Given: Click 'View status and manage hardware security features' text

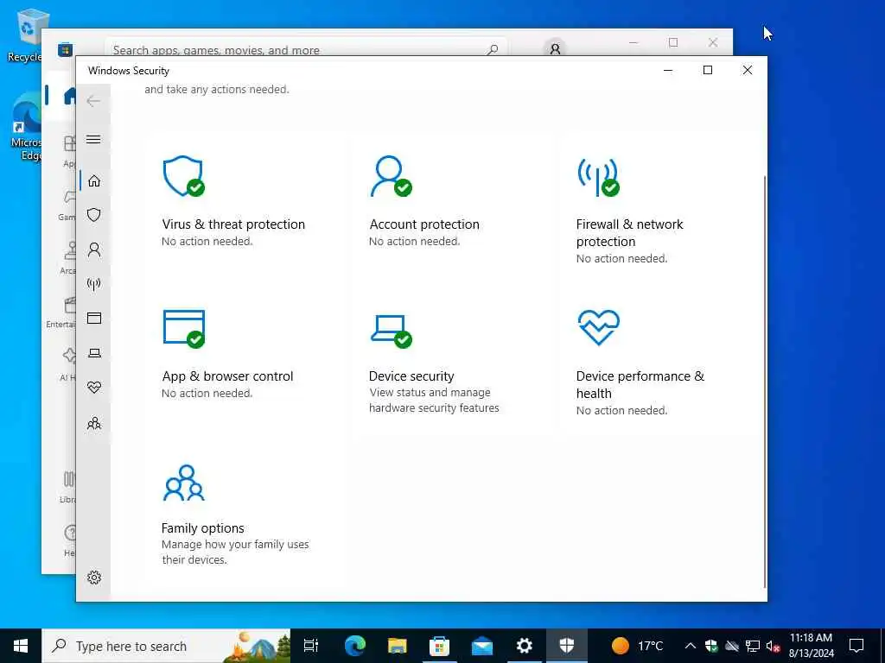Looking at the screenshot, I should (434, 401).
